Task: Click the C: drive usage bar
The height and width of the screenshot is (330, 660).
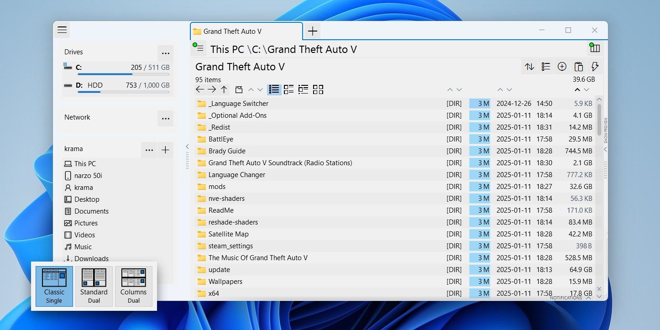Action: pyautogui.click(x=123, y=74)
